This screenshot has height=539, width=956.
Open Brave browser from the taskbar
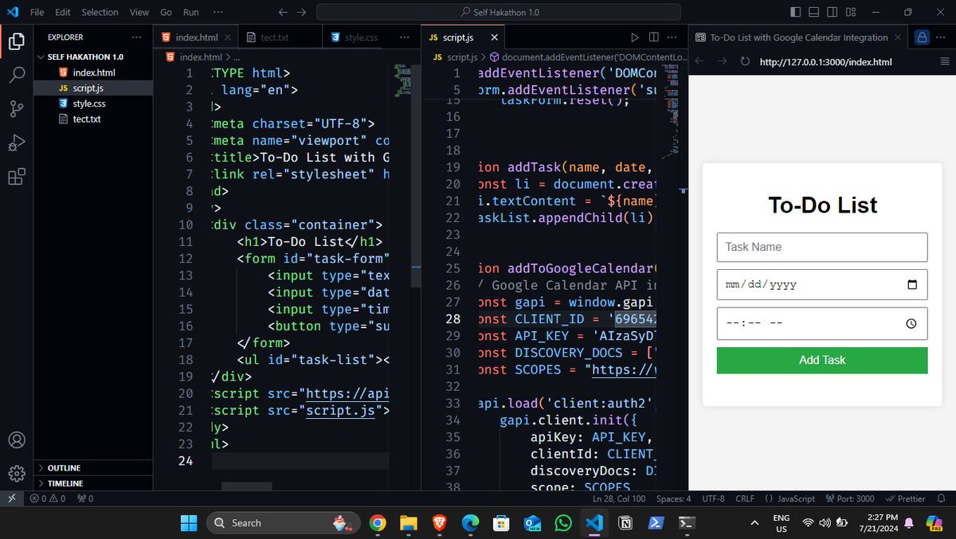click(440, 522)
